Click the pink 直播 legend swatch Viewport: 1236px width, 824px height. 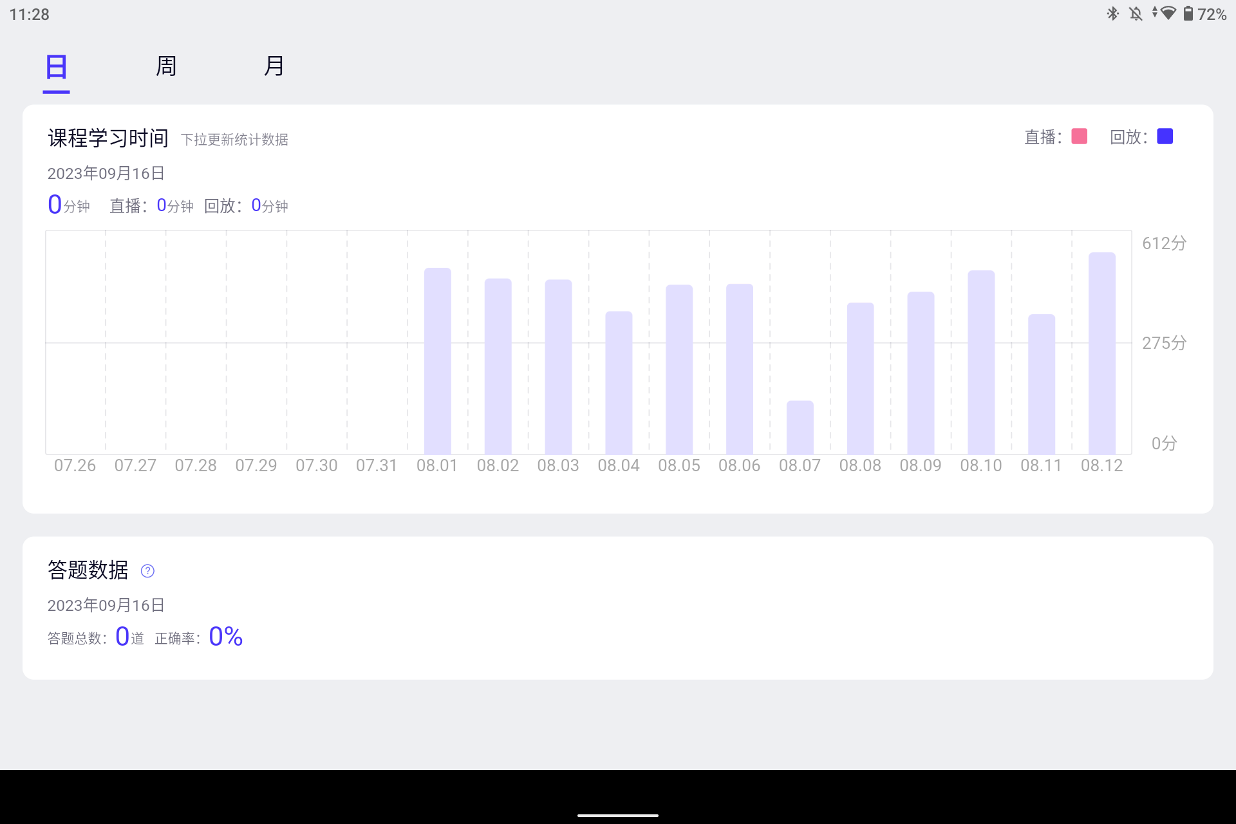pos(1080,136)
